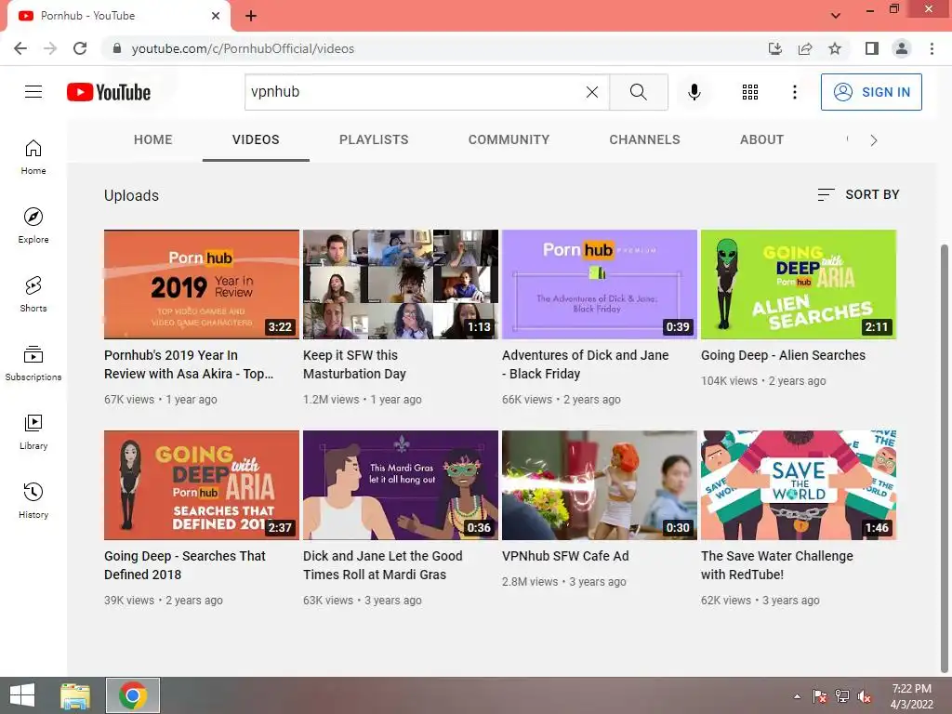Click the video-call grid thumbnail (1:13)
This screenshot has height=714, width=952.
pos(401,284)
